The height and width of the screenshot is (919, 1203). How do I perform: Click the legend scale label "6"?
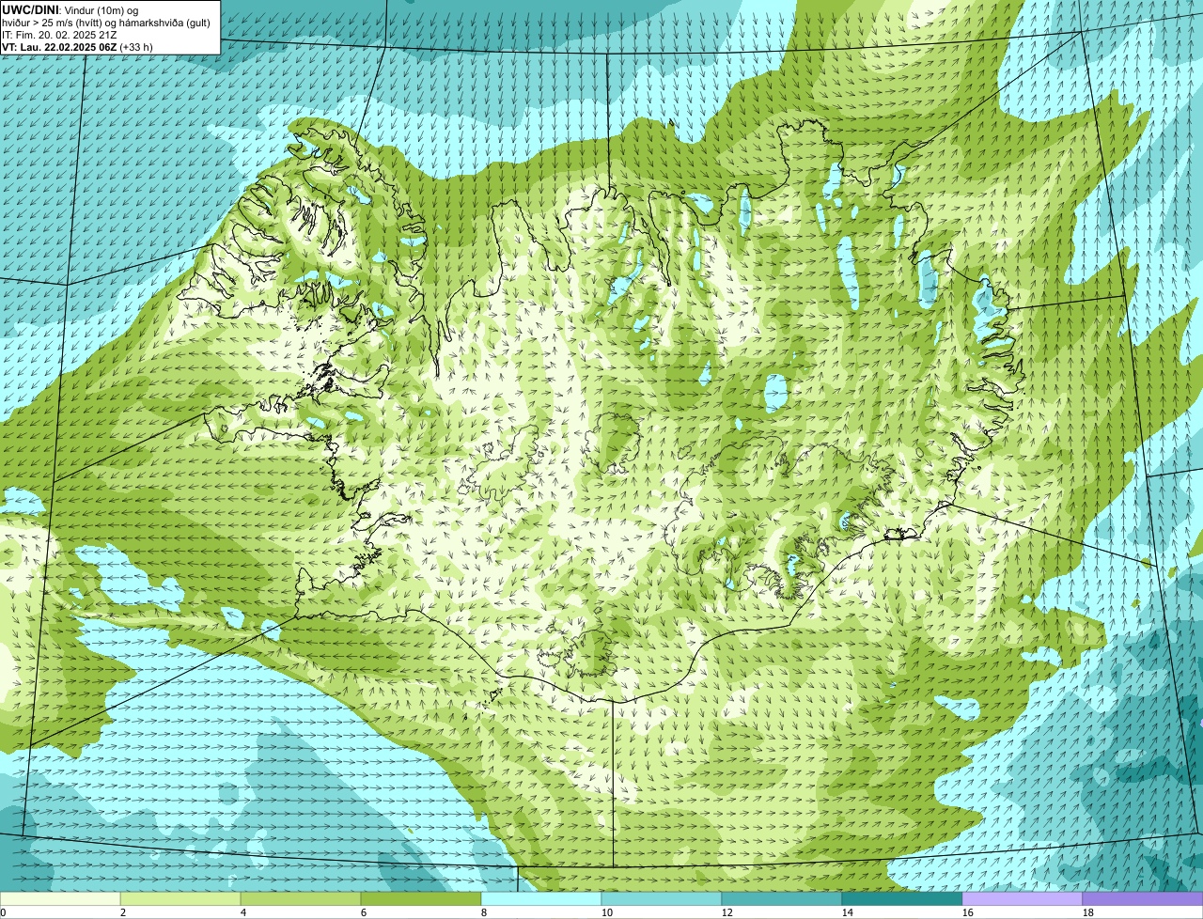point(364,912)
